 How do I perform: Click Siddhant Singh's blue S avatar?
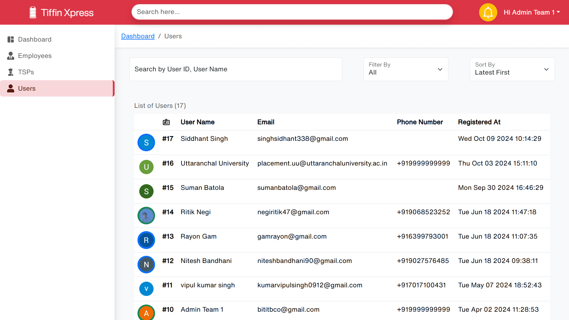click(146, 143)
